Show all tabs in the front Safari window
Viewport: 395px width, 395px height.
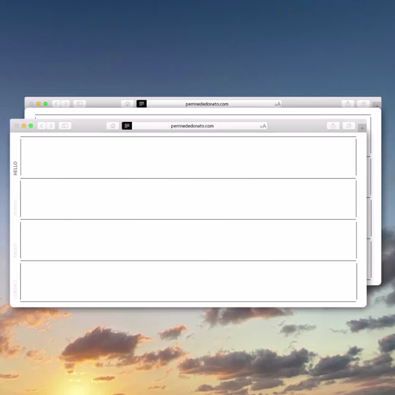click(349, 126)
